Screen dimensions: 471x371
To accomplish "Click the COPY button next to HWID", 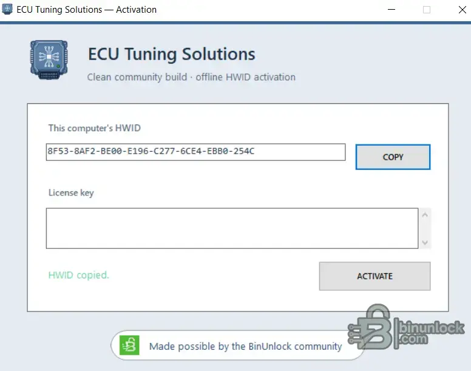I will click(x=393, y=157).
